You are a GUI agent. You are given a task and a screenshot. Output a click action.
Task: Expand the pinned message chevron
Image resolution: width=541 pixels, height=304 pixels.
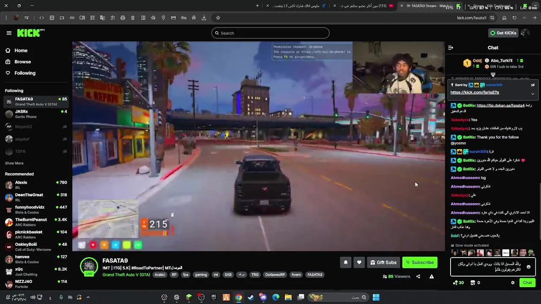(533, 94)
